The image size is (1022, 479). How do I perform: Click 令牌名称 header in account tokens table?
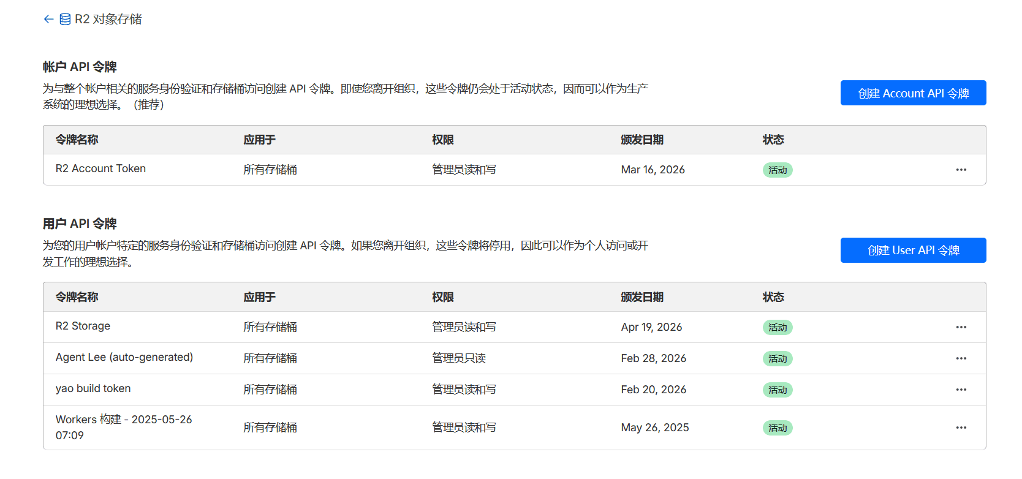point(77,140)
